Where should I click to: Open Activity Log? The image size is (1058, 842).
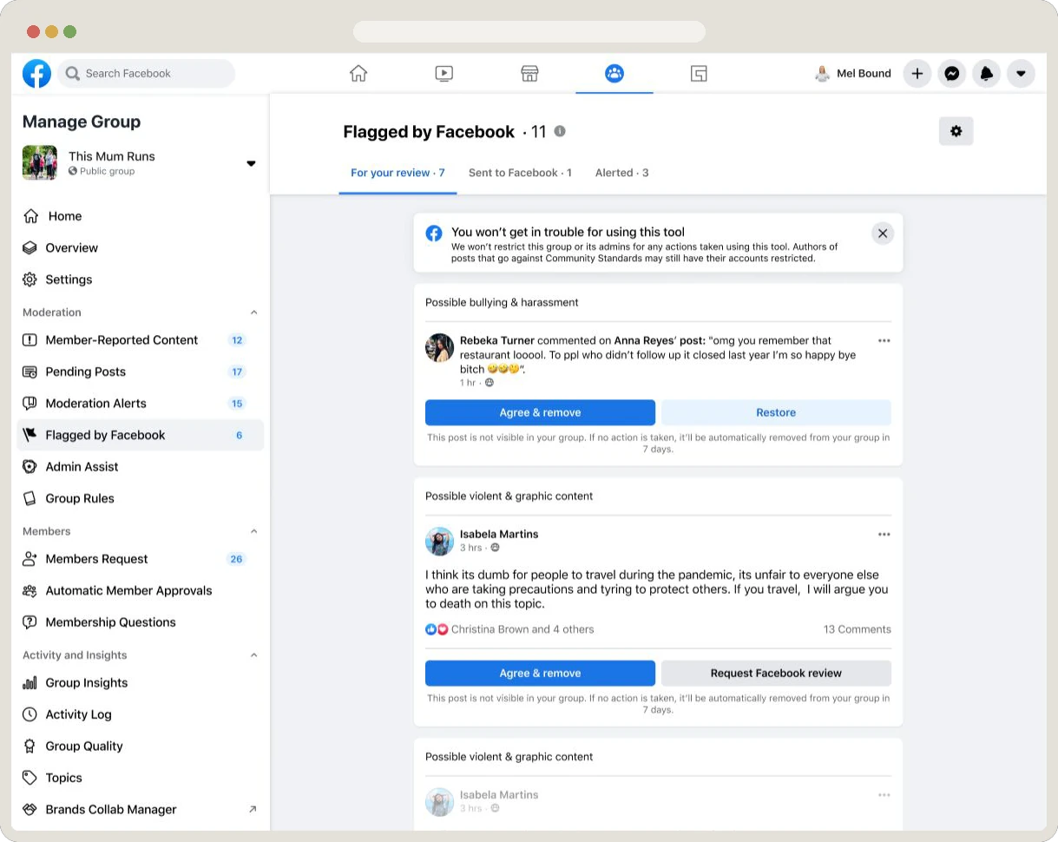tap(140, 714)
